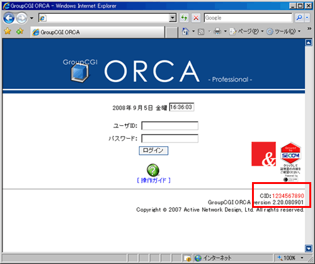
Task: Click the Add to Favorites icon
Action: coord(20,32)
